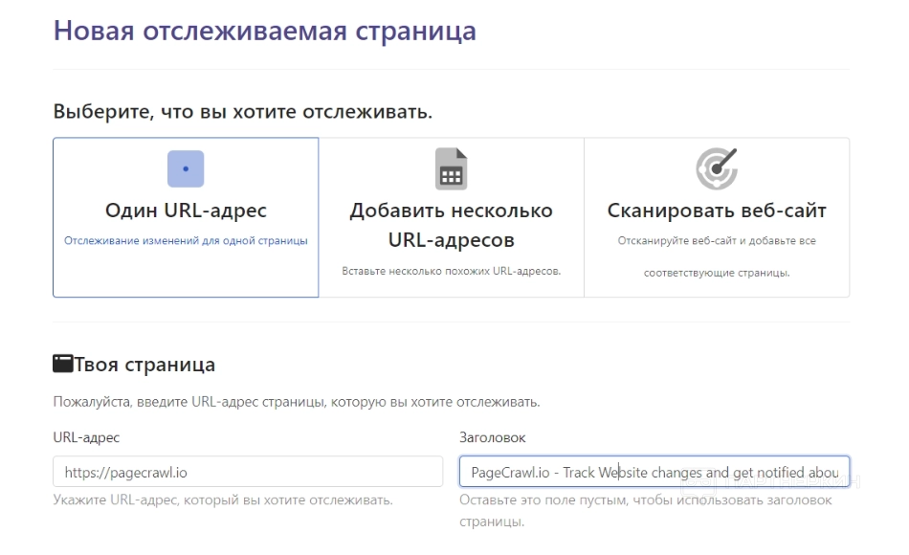Click the Заголовок field label
Screen dimensions: 909x555
pyautogui.click(x=492, y=437)
